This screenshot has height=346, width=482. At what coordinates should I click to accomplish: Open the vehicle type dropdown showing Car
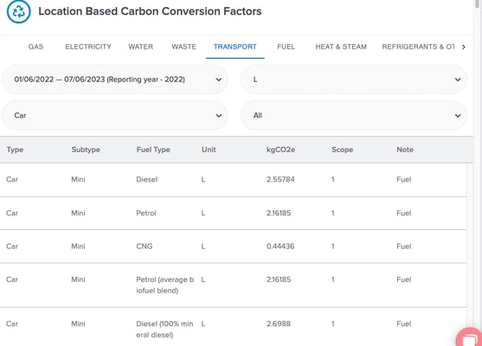[115, 116]
